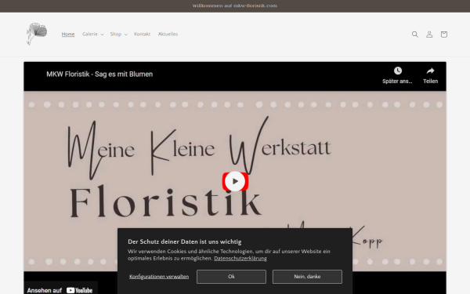Open Konfigurationen verwalten link
The height and width of the screenshot is (294, 470).
point(159,277)
